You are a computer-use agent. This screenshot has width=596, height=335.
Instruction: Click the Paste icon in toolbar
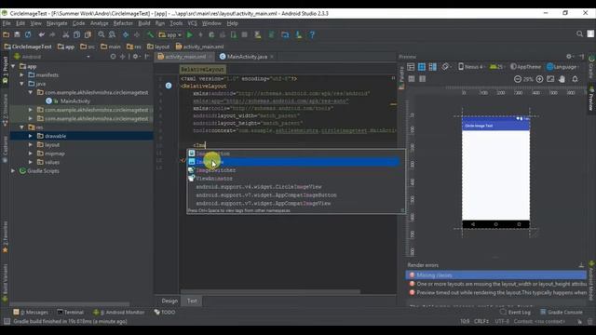tap(88, 34)
